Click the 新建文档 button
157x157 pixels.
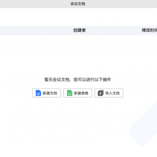(47, 93)
